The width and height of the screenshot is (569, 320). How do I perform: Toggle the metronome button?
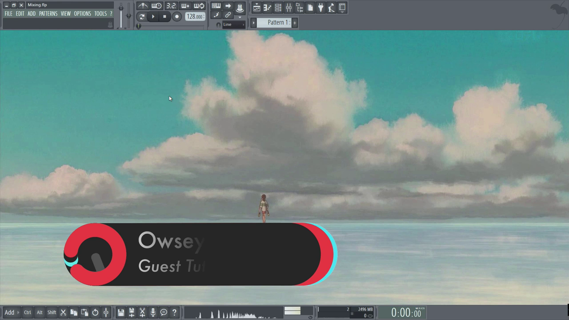(x=143, y=6)
